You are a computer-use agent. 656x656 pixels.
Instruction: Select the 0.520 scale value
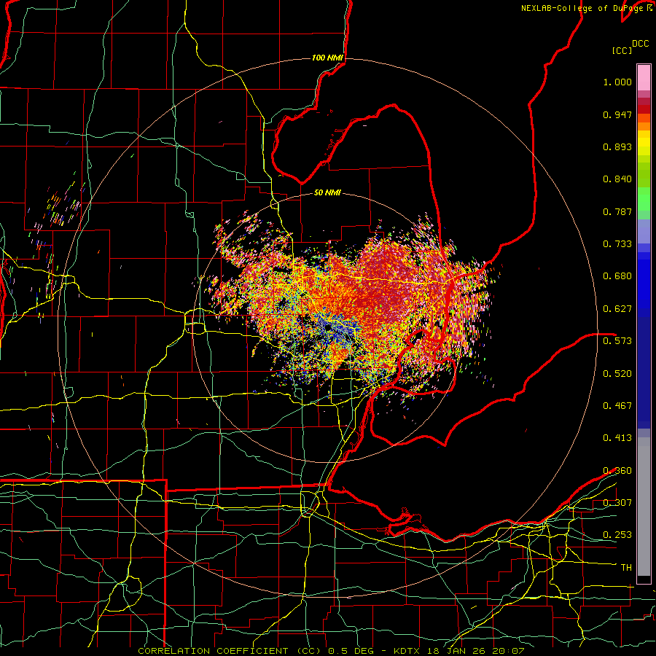tap(617, 374)
